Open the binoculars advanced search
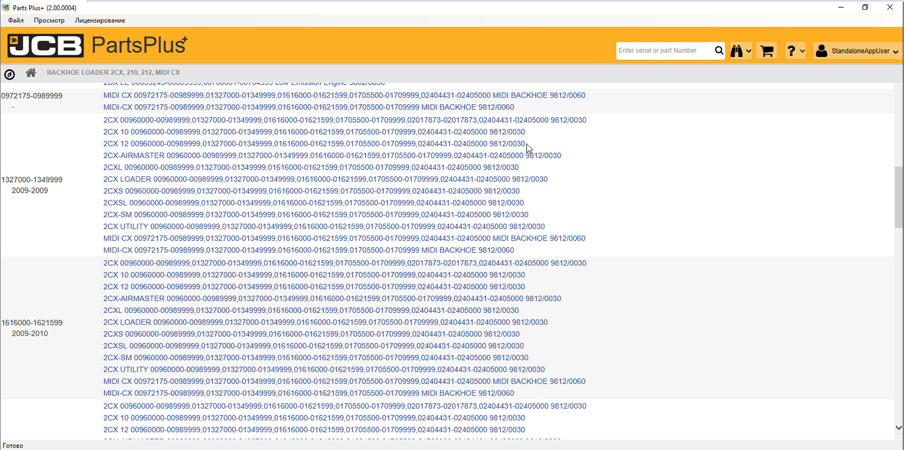 (x=737, y=51)
